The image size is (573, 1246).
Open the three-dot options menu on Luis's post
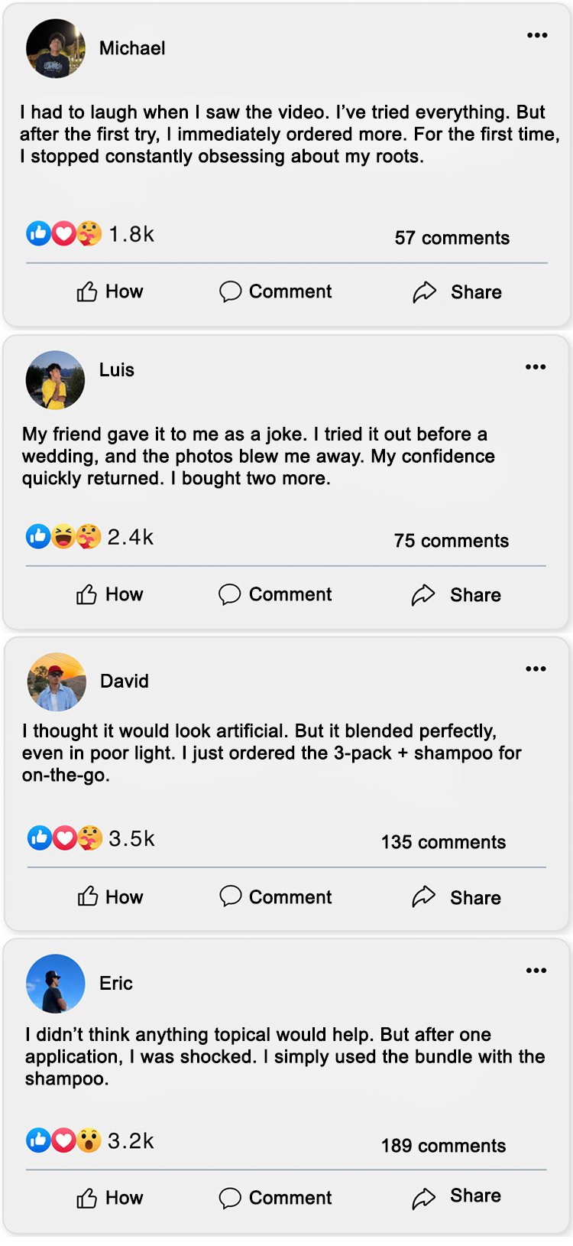(x=536, y=367)
